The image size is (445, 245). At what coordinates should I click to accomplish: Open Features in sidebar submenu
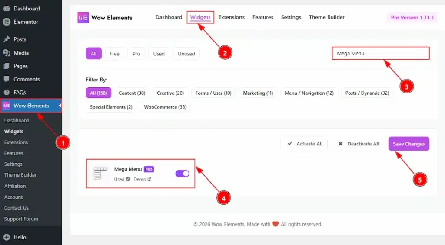13,153
